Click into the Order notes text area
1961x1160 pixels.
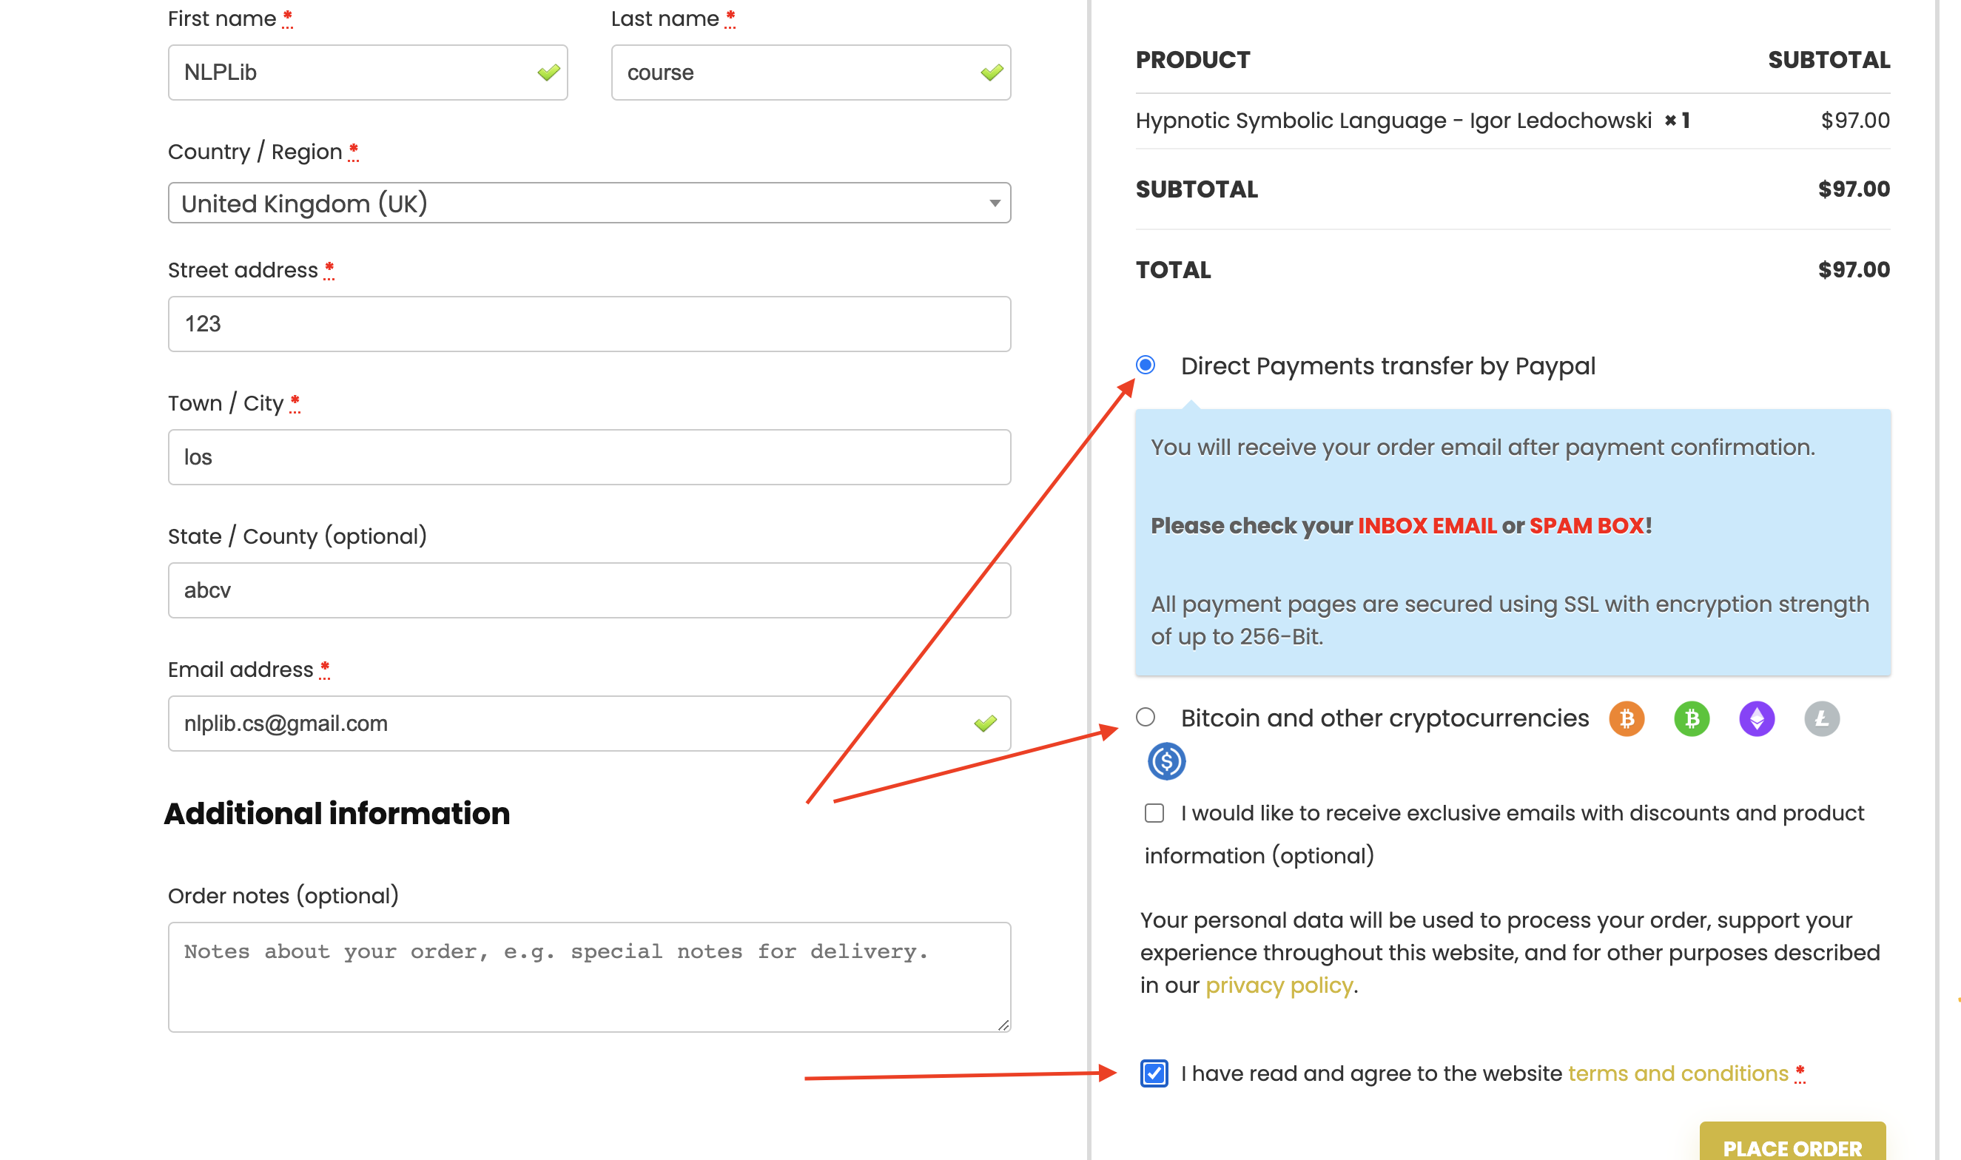590,977
